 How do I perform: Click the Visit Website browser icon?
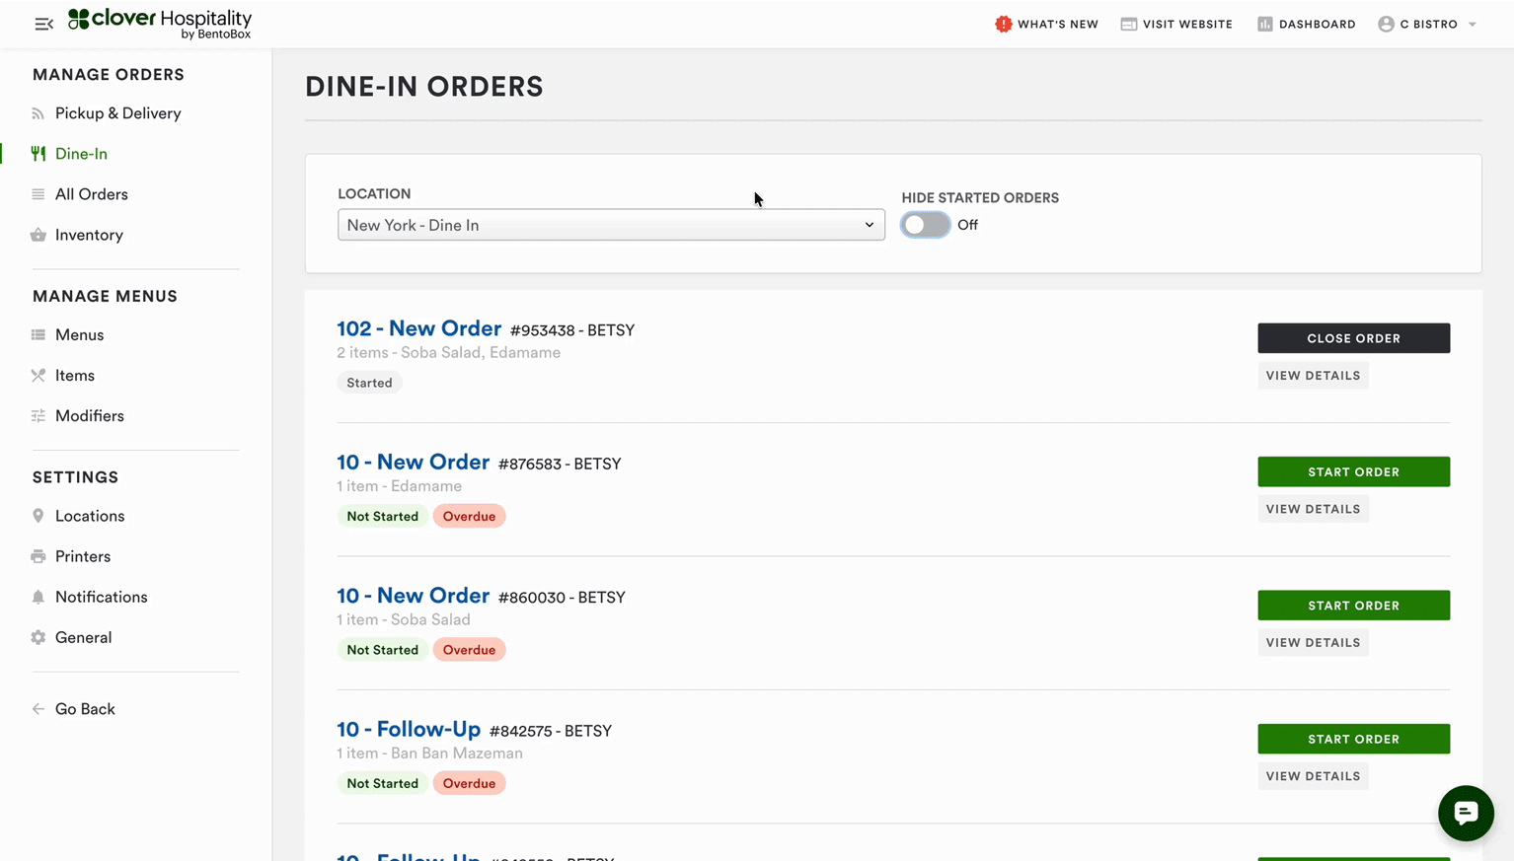[1128, 24]
